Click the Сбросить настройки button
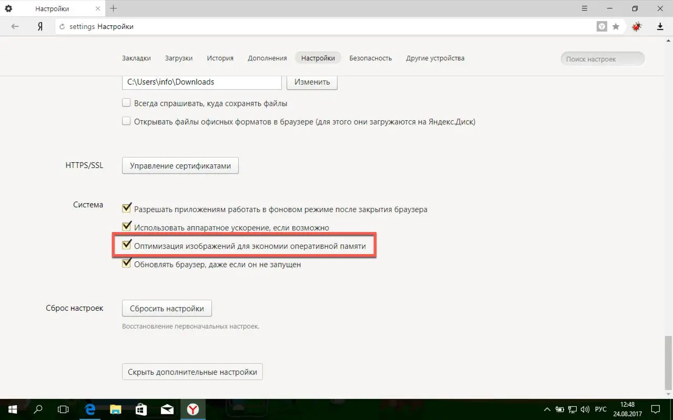 pos(167,308)
